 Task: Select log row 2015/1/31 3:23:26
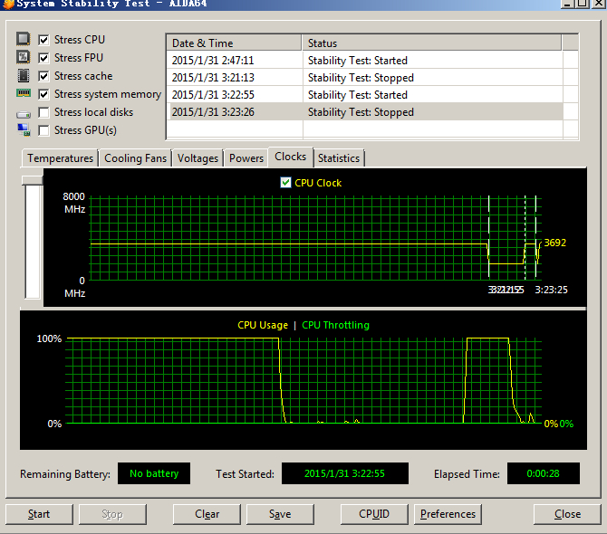365,111
